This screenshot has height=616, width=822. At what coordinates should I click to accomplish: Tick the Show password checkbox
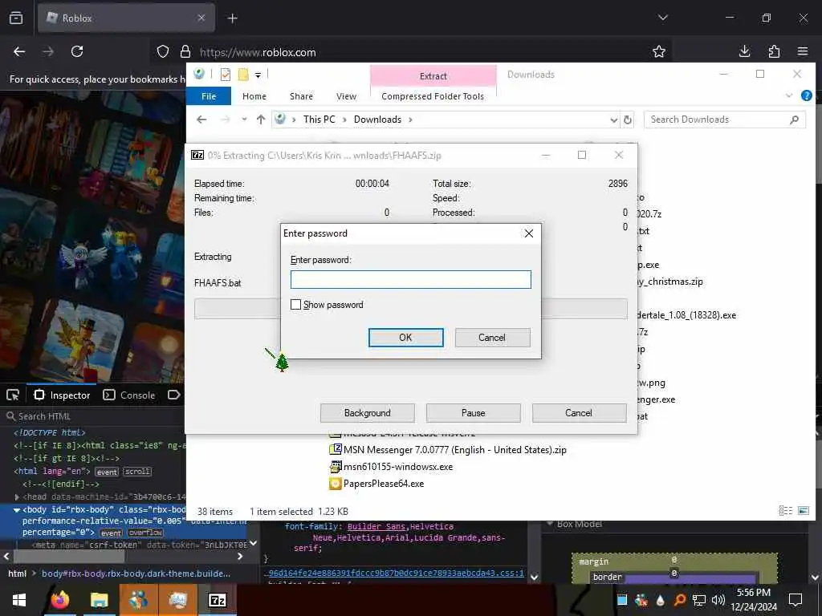pos(295,304)
